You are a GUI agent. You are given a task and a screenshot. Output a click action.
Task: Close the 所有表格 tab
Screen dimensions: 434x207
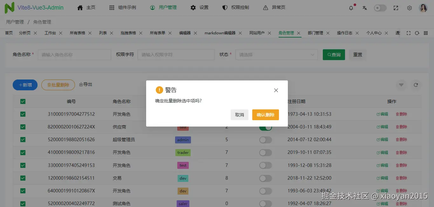[90, 33]
